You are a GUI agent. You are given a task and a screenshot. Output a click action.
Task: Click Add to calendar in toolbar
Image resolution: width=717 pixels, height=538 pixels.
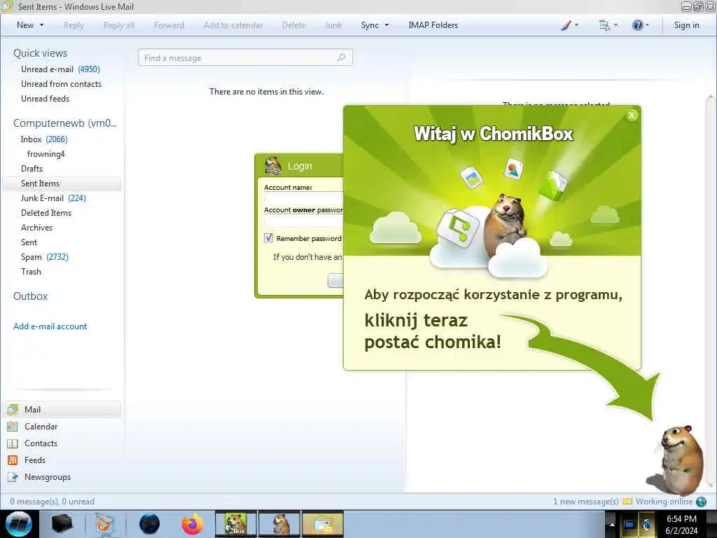click(233, 25)
